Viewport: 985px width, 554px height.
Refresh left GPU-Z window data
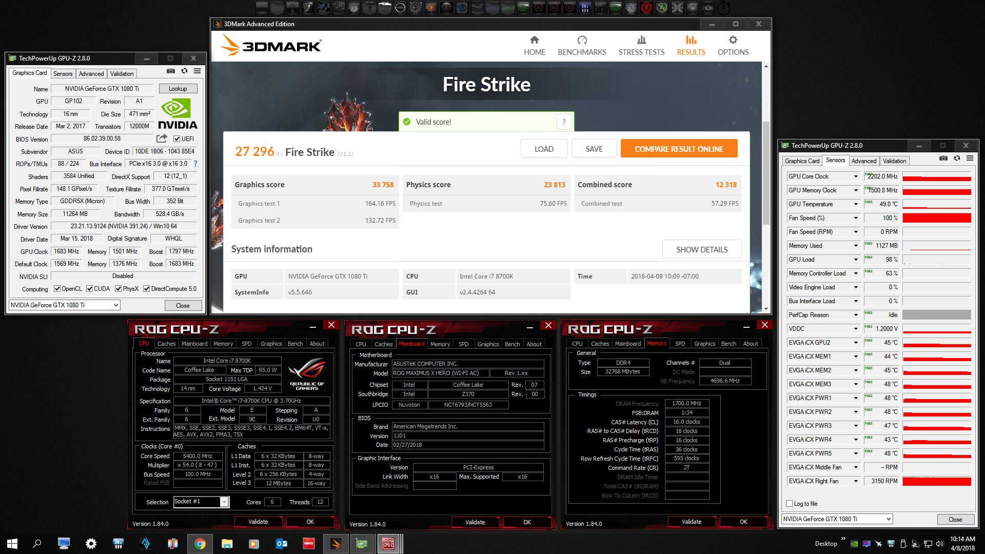184,71
